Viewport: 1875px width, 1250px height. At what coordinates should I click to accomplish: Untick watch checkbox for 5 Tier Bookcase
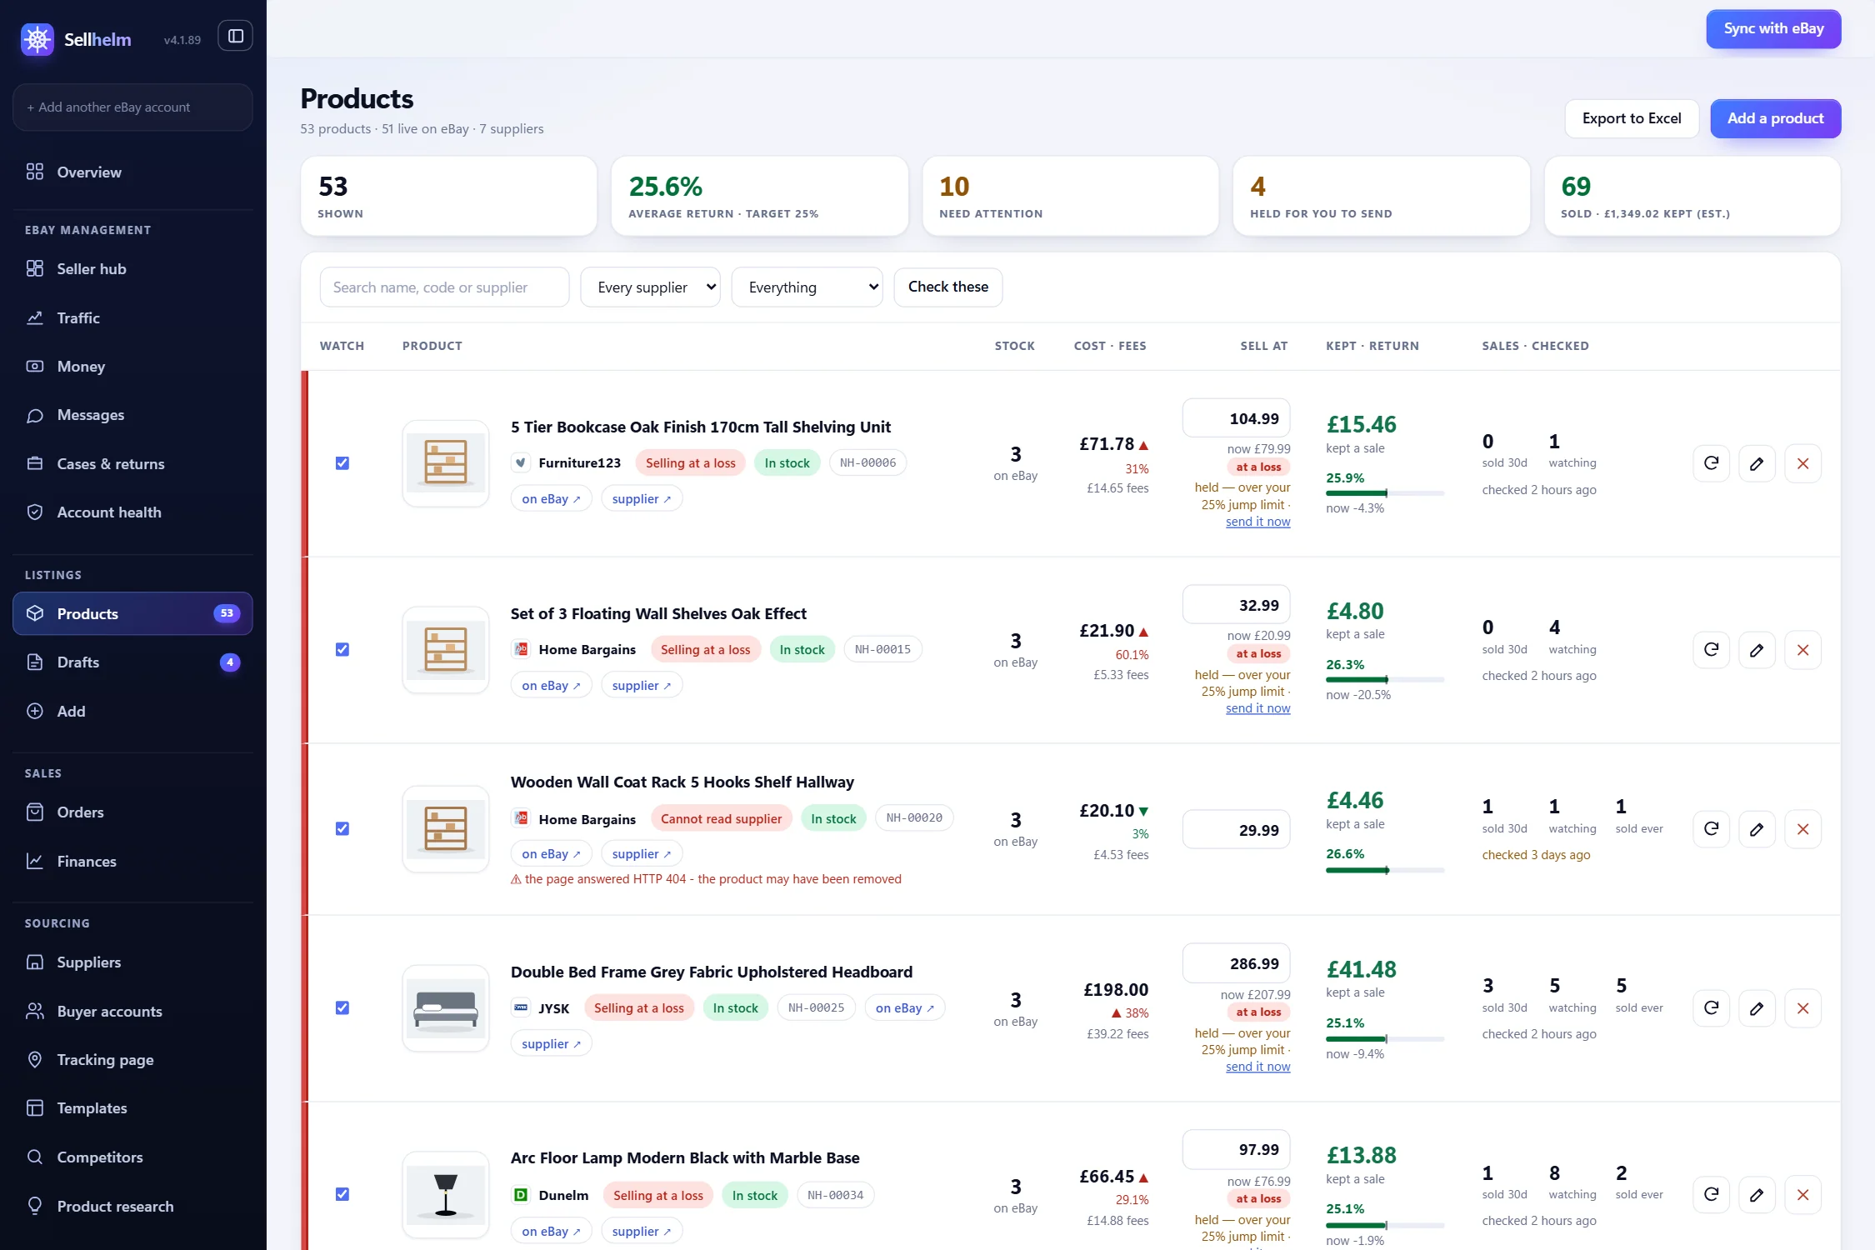(x=342, y=463)
